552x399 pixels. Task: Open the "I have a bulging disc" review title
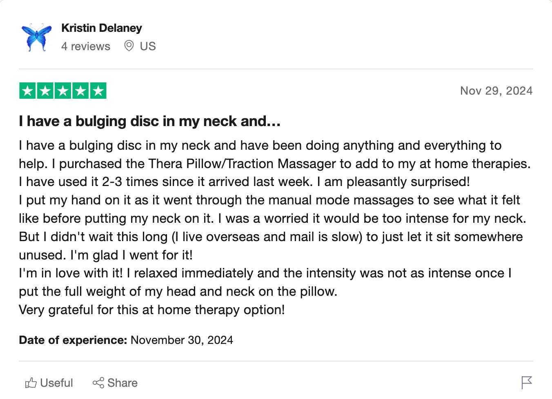tap(149, 121)
